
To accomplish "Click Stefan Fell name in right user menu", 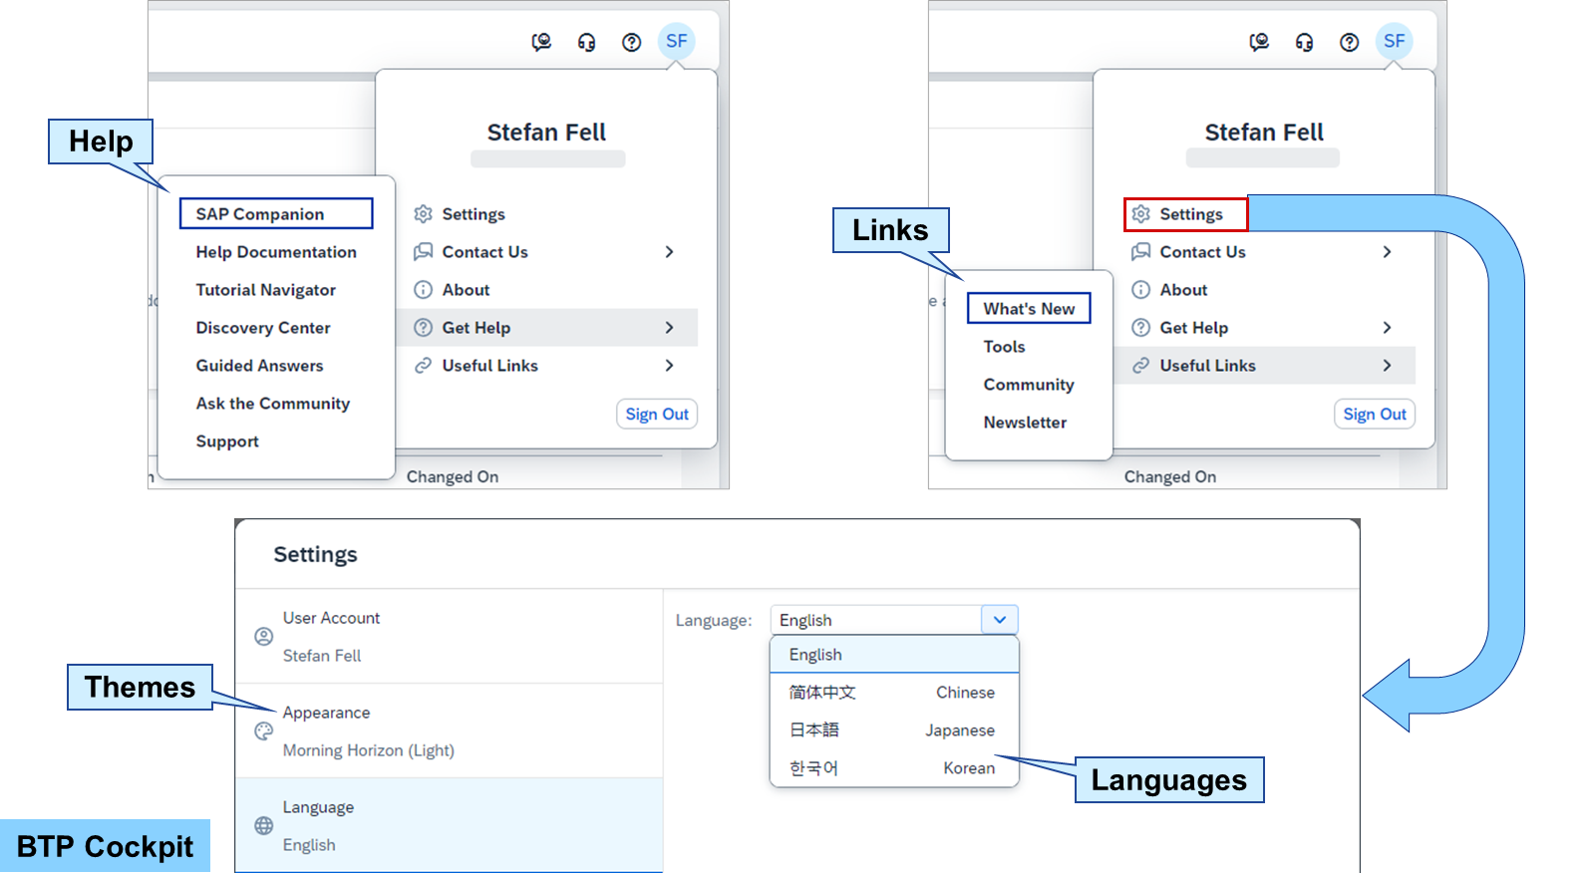I will pyautogui.click(x=1264, y=133).
